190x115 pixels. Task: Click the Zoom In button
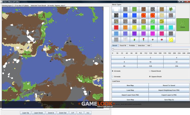(x=51, y=113)
